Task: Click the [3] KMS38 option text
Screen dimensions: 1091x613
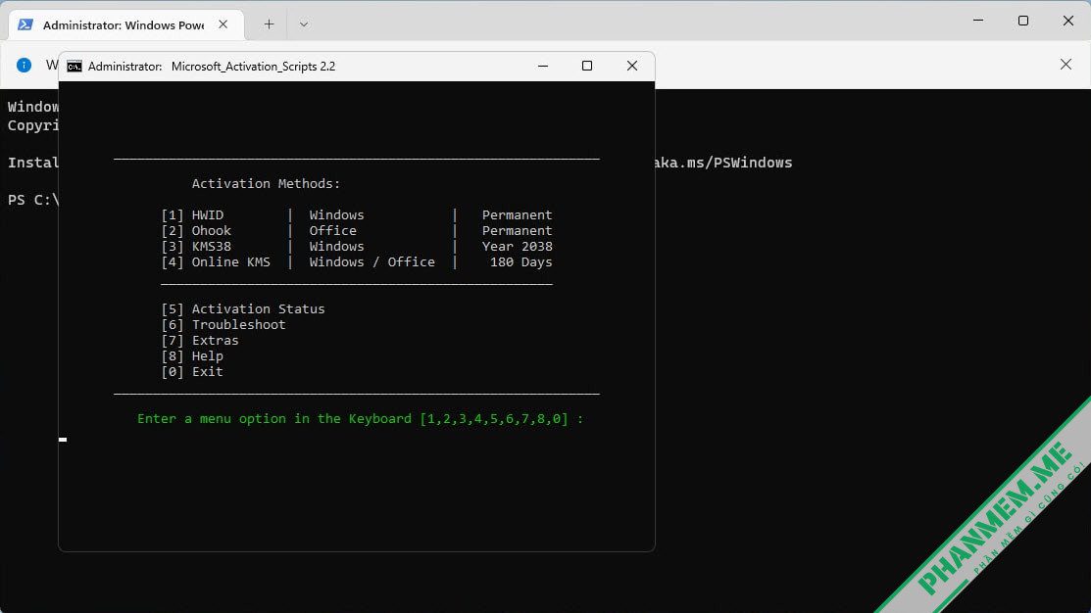Action: [196, 246]
